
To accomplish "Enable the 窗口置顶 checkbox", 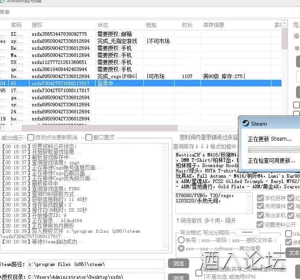I will point(88,138).
